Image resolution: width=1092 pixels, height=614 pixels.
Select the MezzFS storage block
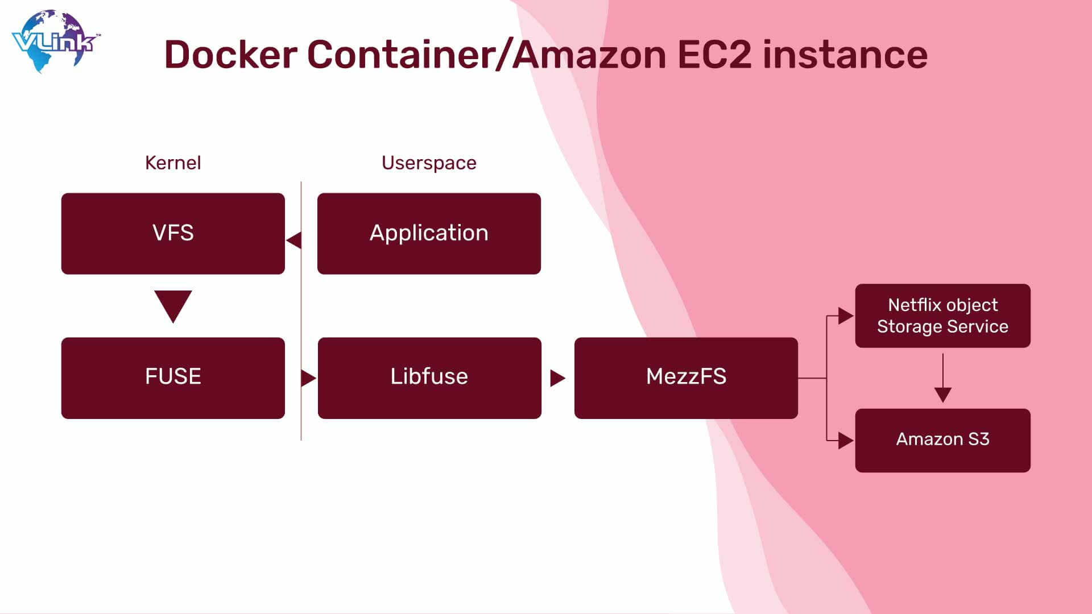[x=685, y=376]
